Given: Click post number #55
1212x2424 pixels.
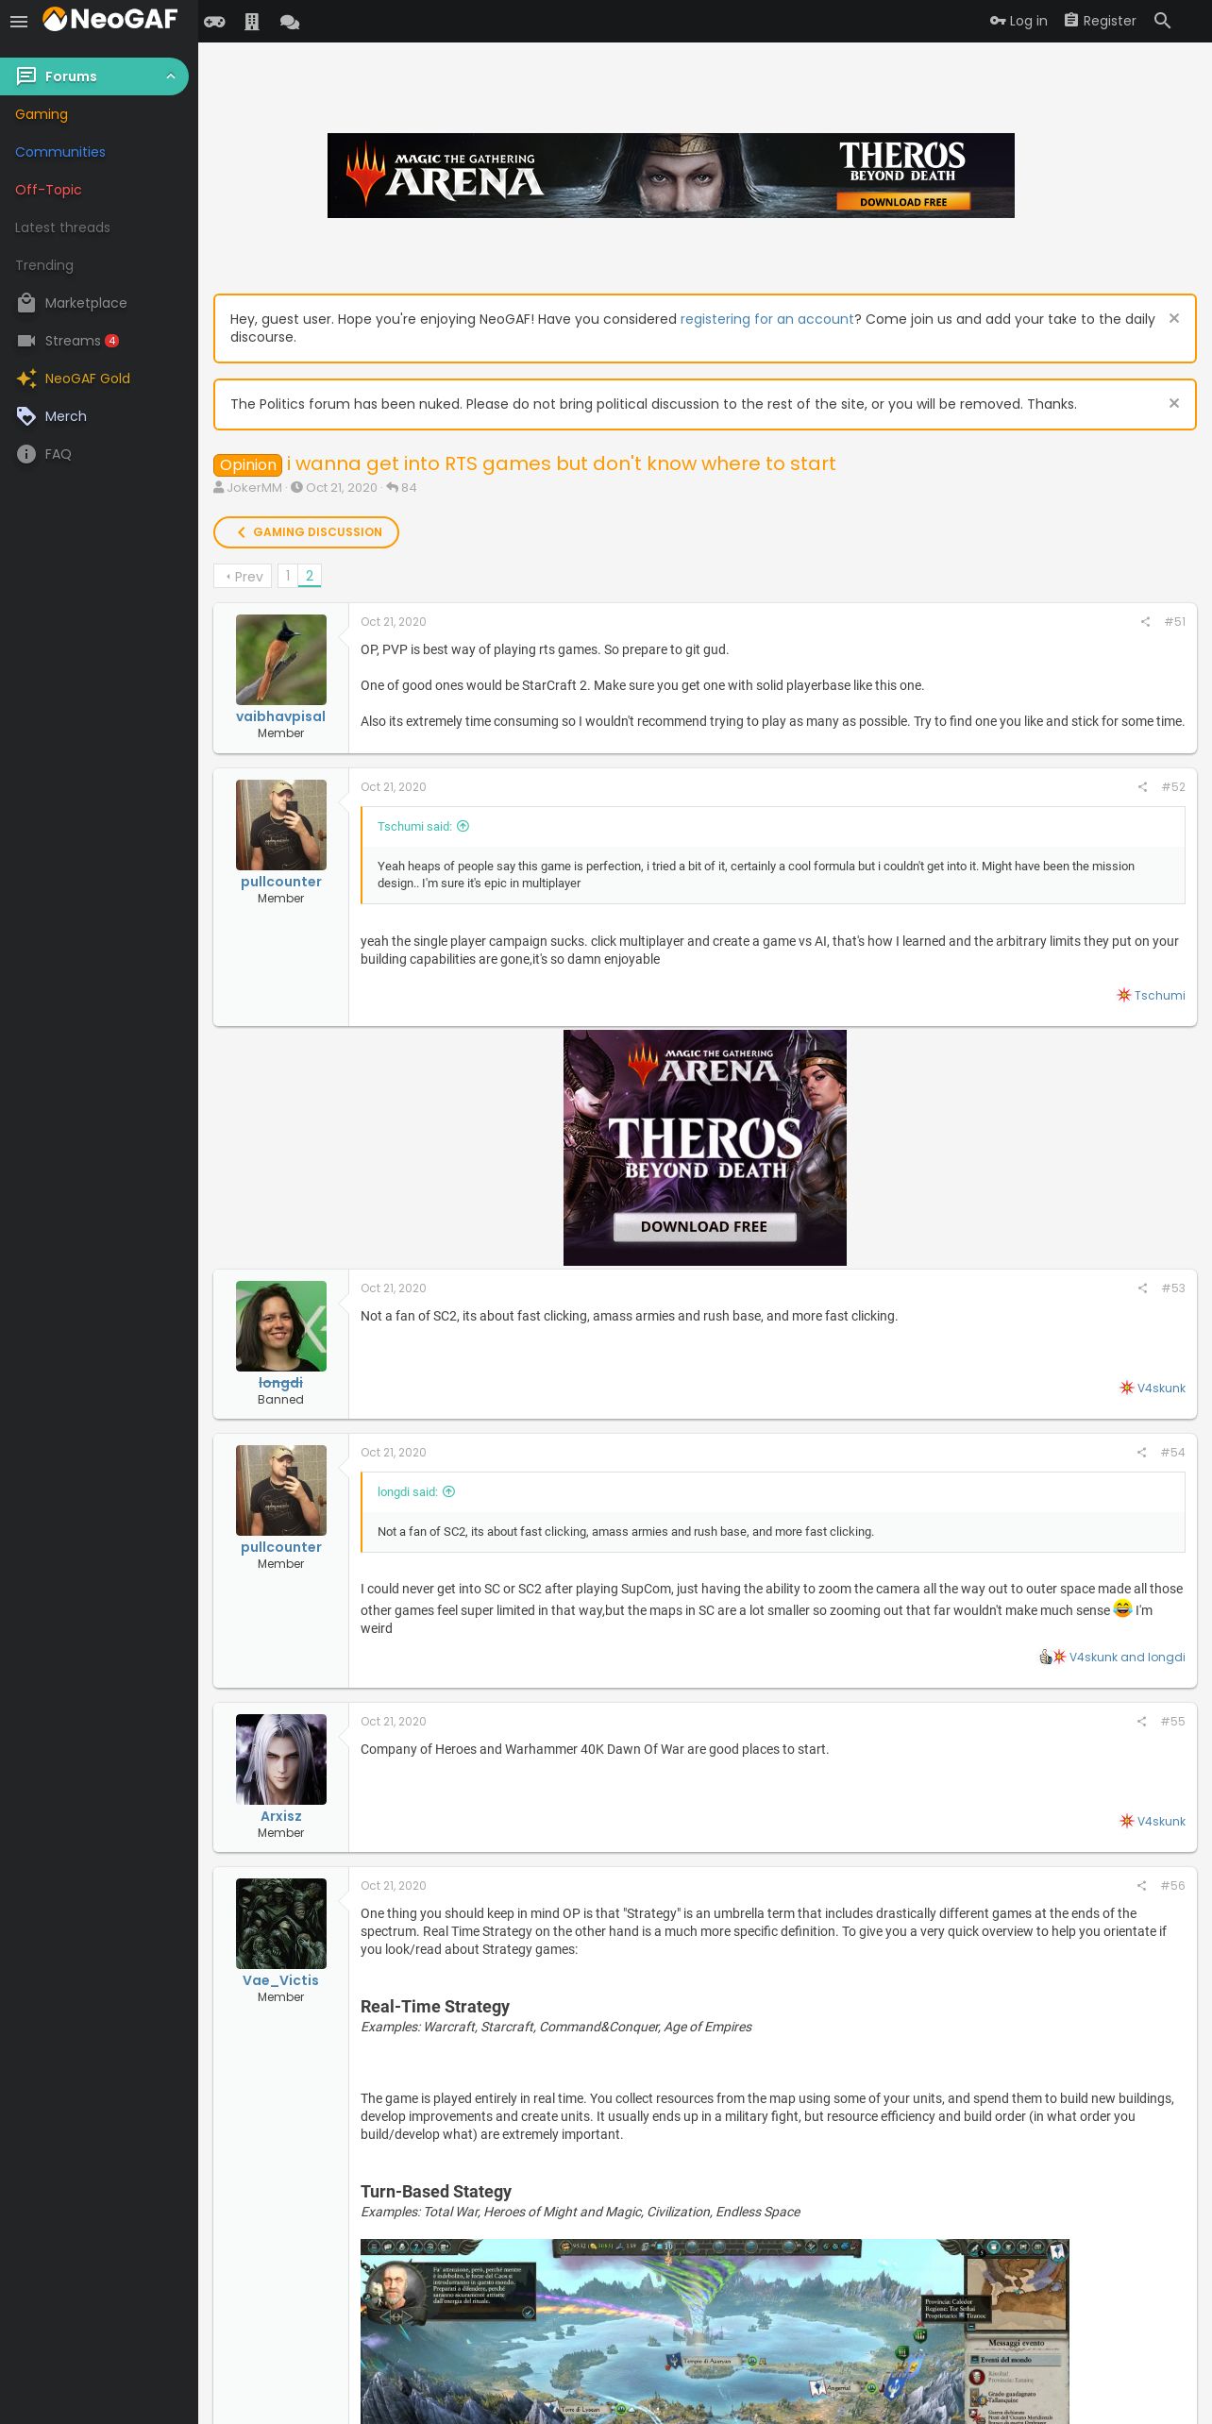Looking at the screenshot, I should tap(1172, 1722).
